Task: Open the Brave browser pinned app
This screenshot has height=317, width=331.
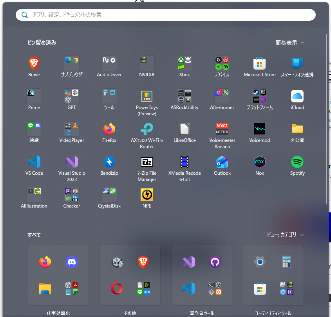Action: pos(34,63)
